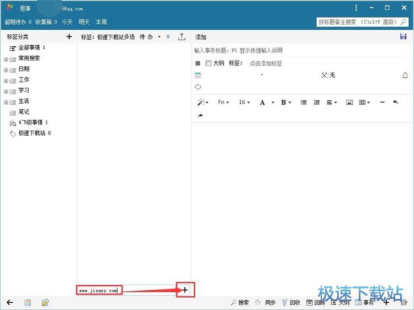Click the title search input box

click(362, 22)
